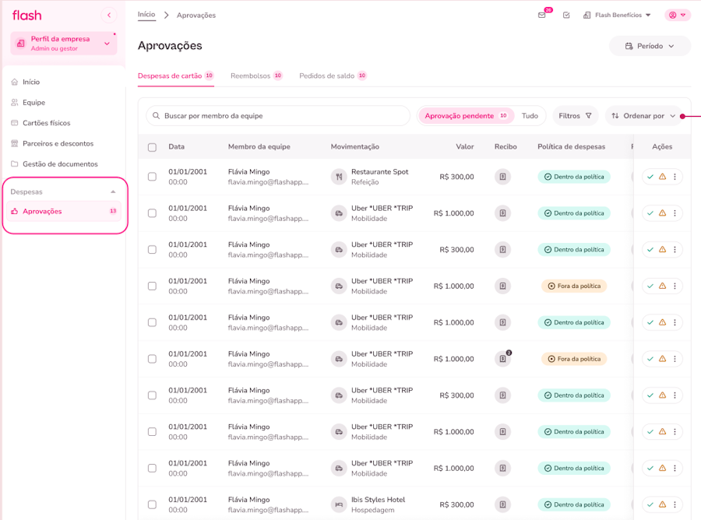Screen dimensions: 701x520
Task: Flag the Restaurante Spot expense warning icon
Action: click(663, 177)
